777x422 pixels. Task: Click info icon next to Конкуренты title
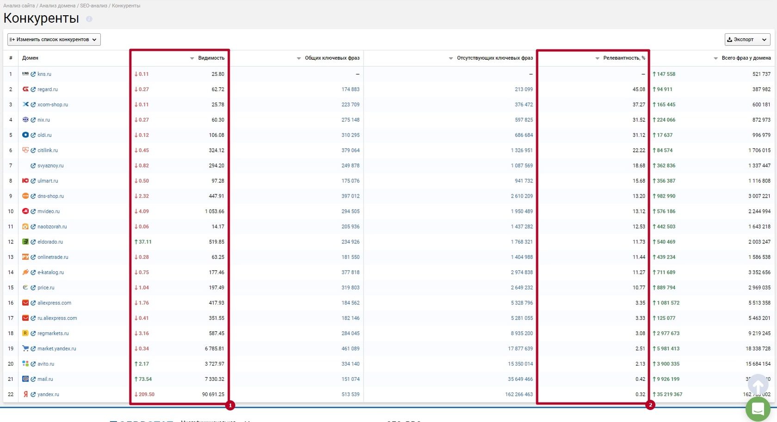tap(89, 19)
